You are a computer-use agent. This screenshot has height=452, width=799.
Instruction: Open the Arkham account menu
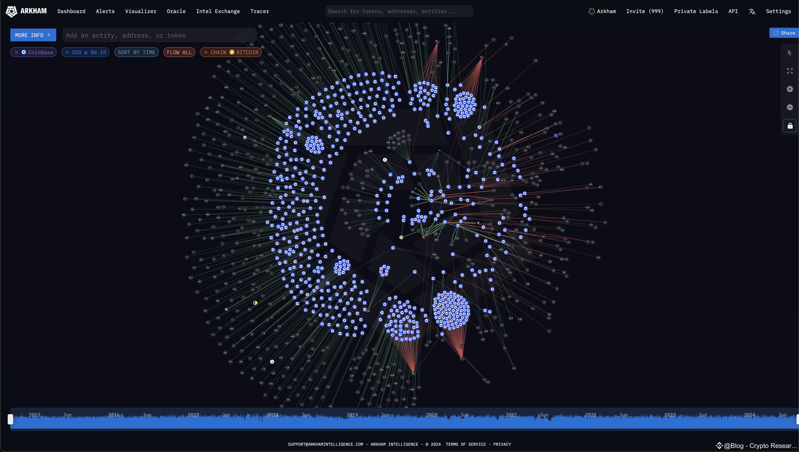pyautogui.click(x=602, y=11)
